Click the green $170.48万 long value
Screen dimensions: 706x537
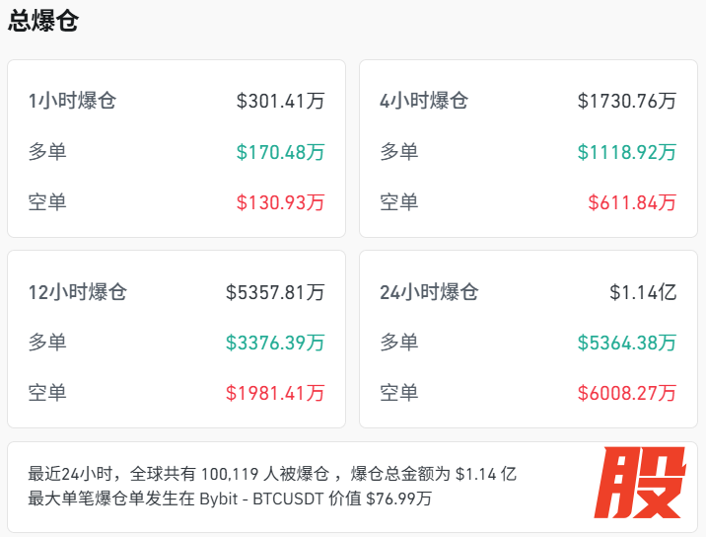click(x=280, y=152)
